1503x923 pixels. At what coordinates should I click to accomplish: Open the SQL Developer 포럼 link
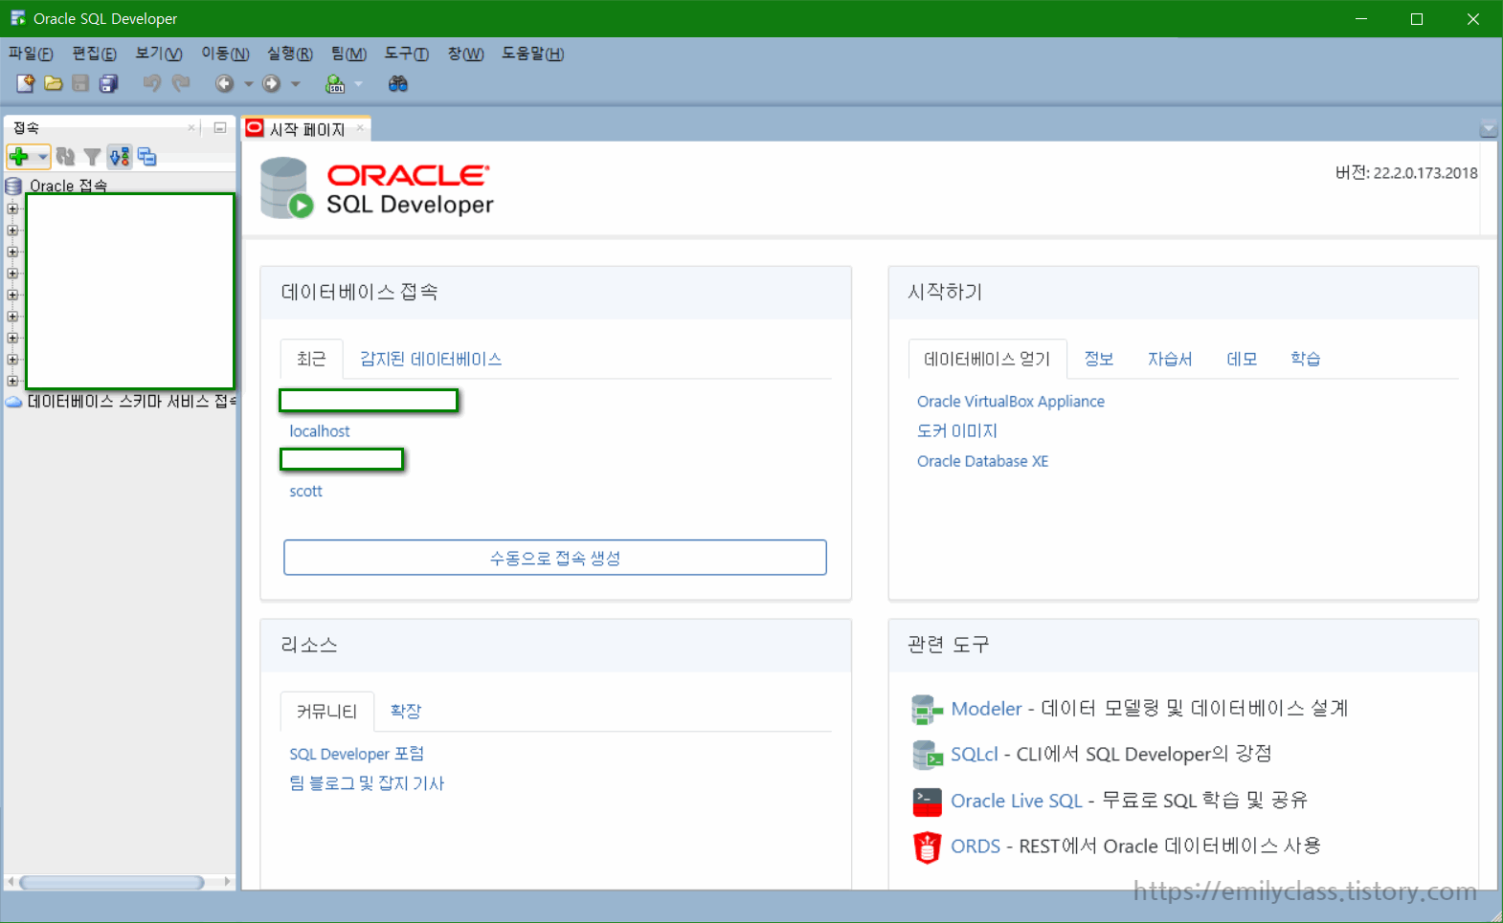[x=356, y=754]
